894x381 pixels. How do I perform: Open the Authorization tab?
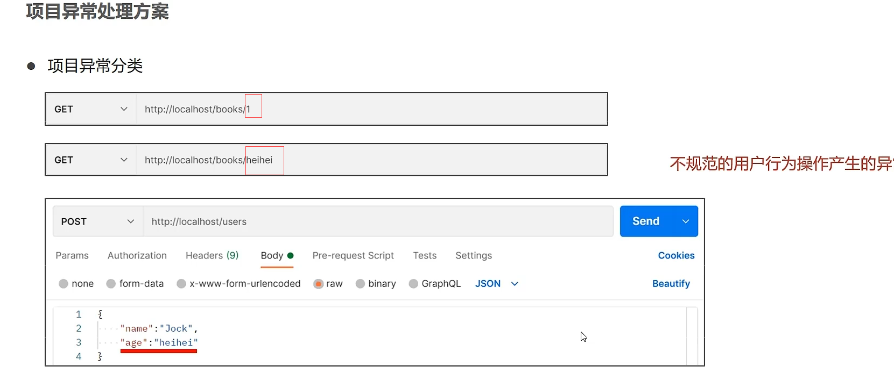point(137,256)
